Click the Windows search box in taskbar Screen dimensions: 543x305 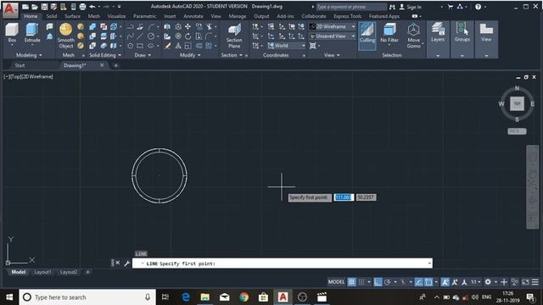point(87,297)
